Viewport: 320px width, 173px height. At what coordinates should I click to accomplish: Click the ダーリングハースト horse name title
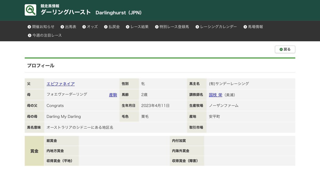coord(66,12)
